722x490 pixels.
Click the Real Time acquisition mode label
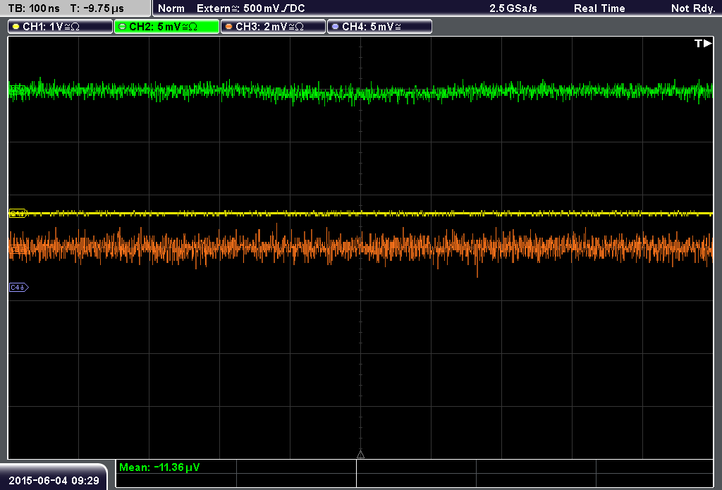[599, 8]
